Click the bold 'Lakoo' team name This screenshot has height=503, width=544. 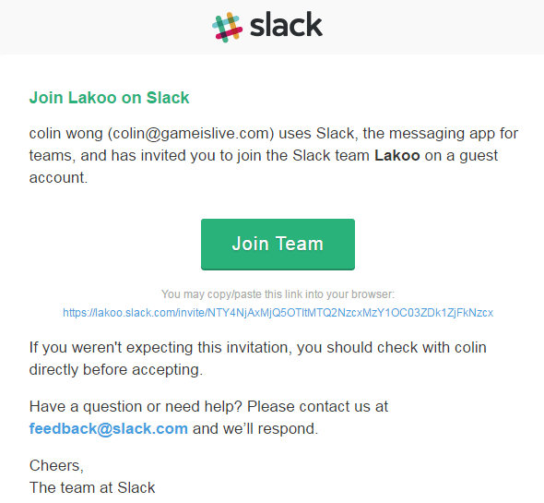[397, 155]
